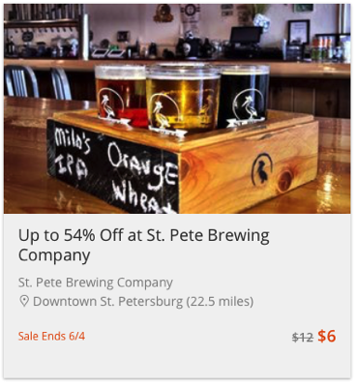Click the Milo's IPA chalk writing
Screen dimensions: 357x387
(72, 153)
